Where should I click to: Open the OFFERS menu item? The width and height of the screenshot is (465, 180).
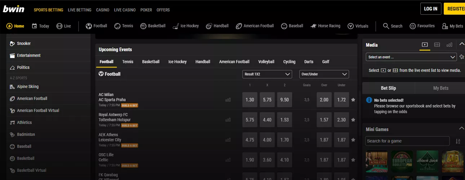pyautogui.click(x=163, y=10)
